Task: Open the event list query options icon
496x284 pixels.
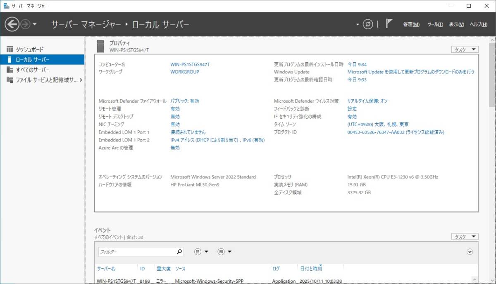Action: pos(201,252)
